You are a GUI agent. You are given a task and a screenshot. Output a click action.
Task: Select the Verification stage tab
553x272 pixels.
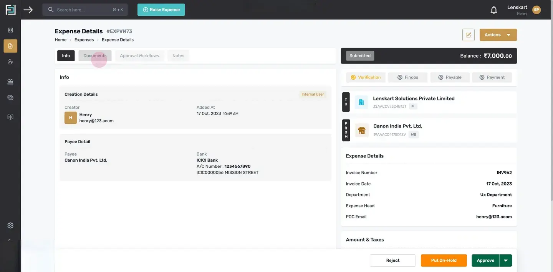point(366,77)
